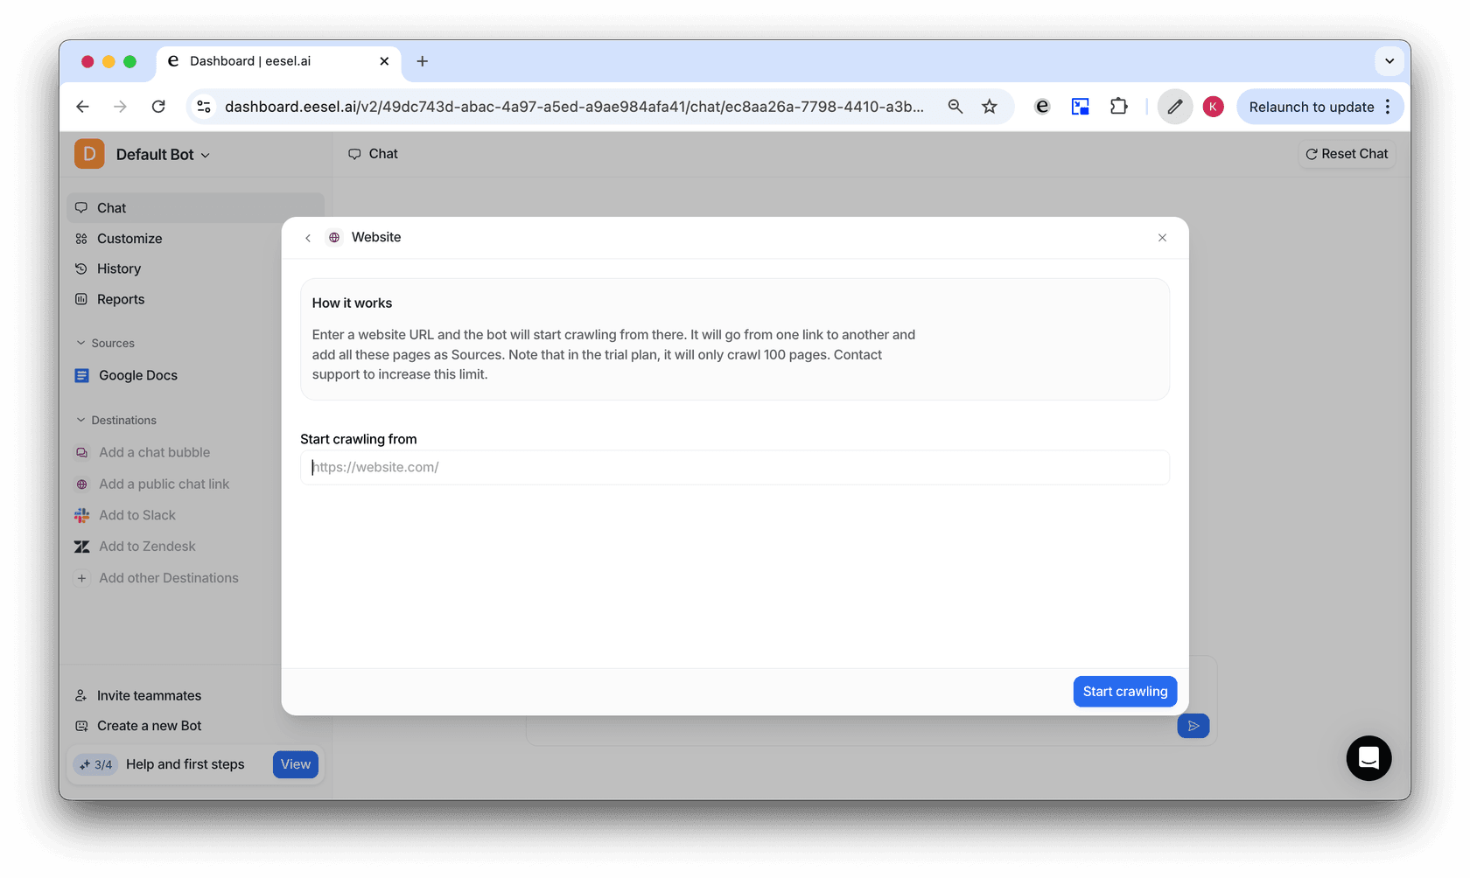The width and height of the screenshot is (1470, 878).
Task: Focus the Start crawling from URL field
Action: pos(735,467)
